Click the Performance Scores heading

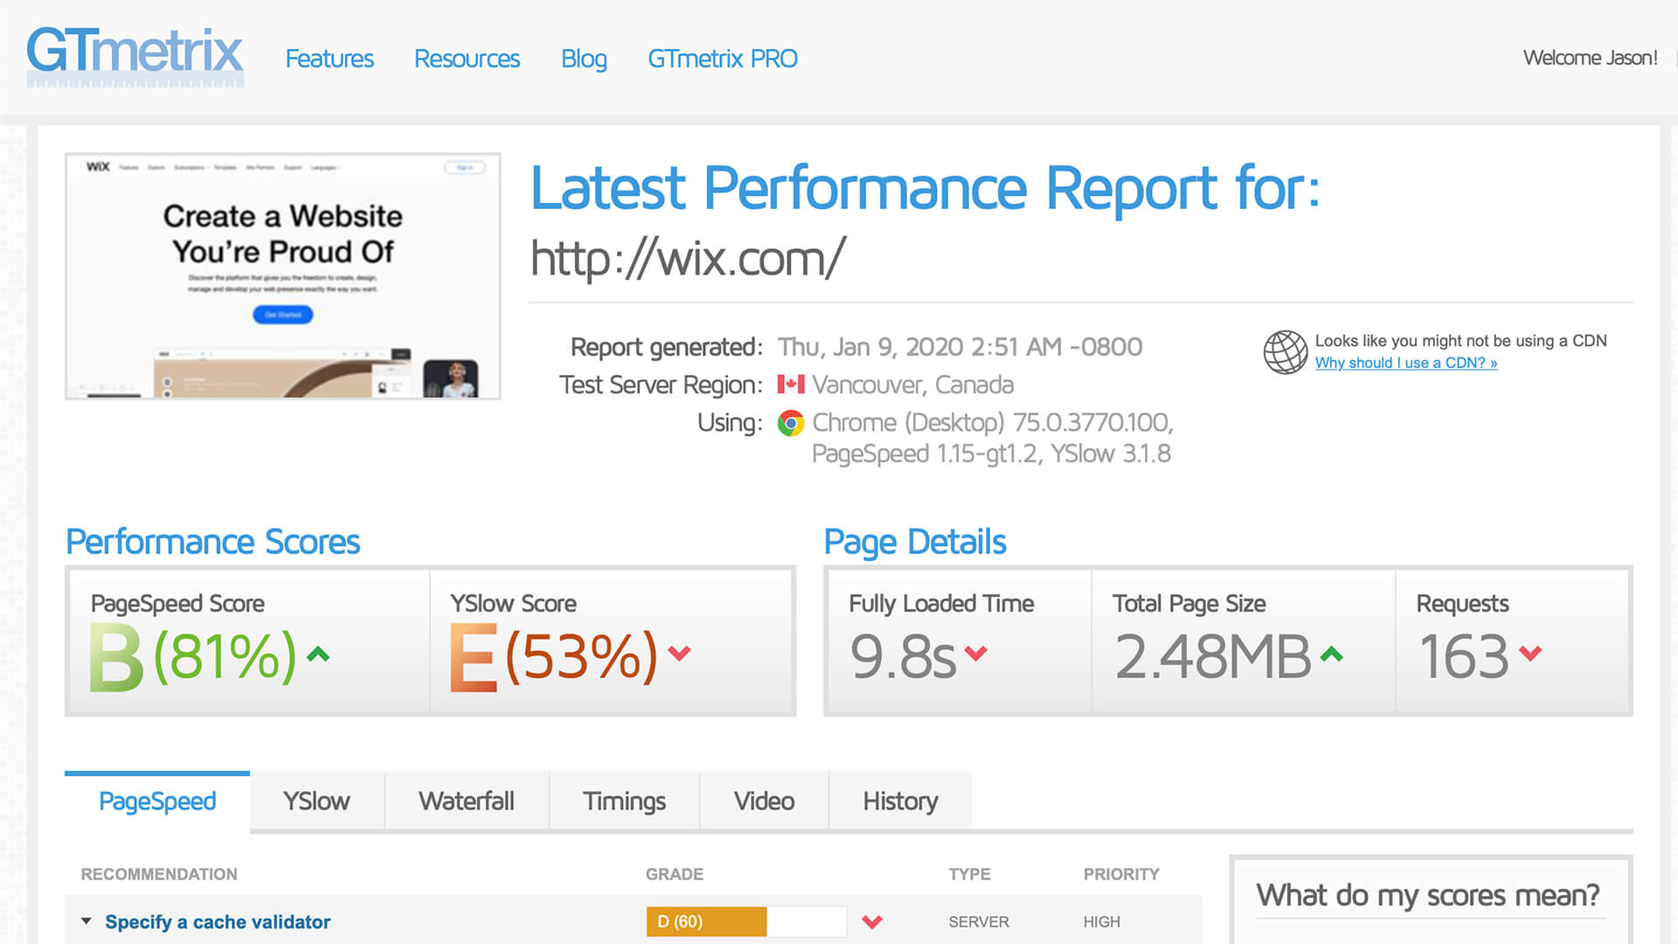[212, 542]
